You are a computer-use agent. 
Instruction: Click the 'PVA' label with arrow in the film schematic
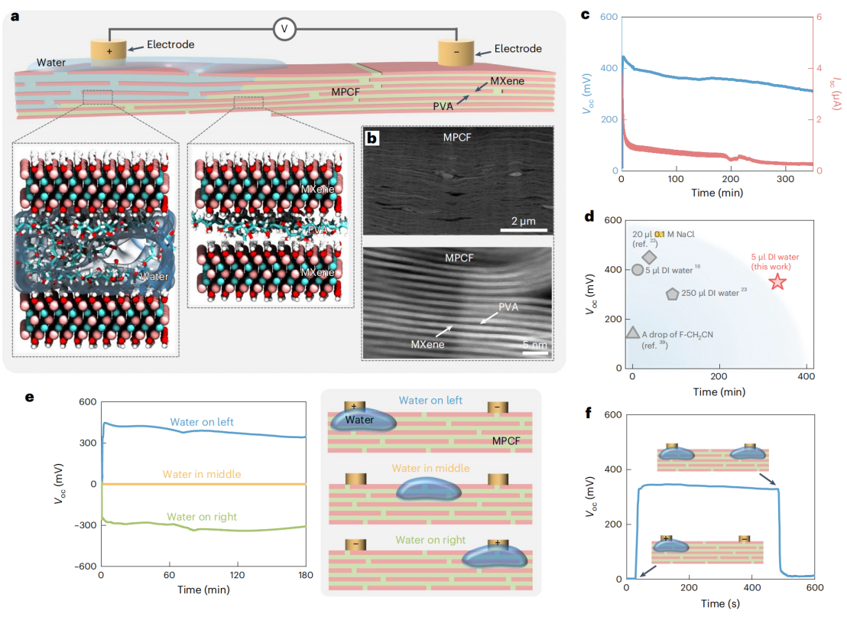(443, 106)
